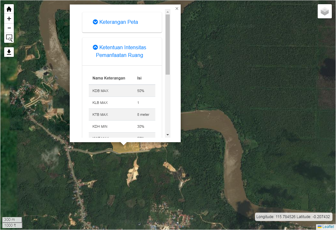336x230 pixels.
Task: Zoom out with the minus button
Action: (x=9, y=28)
